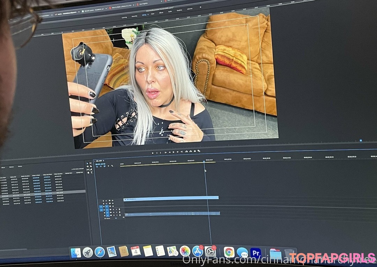Screen dimensions: 377x267
Task: Open the Markers panel tab
Action: click(12, 167)
